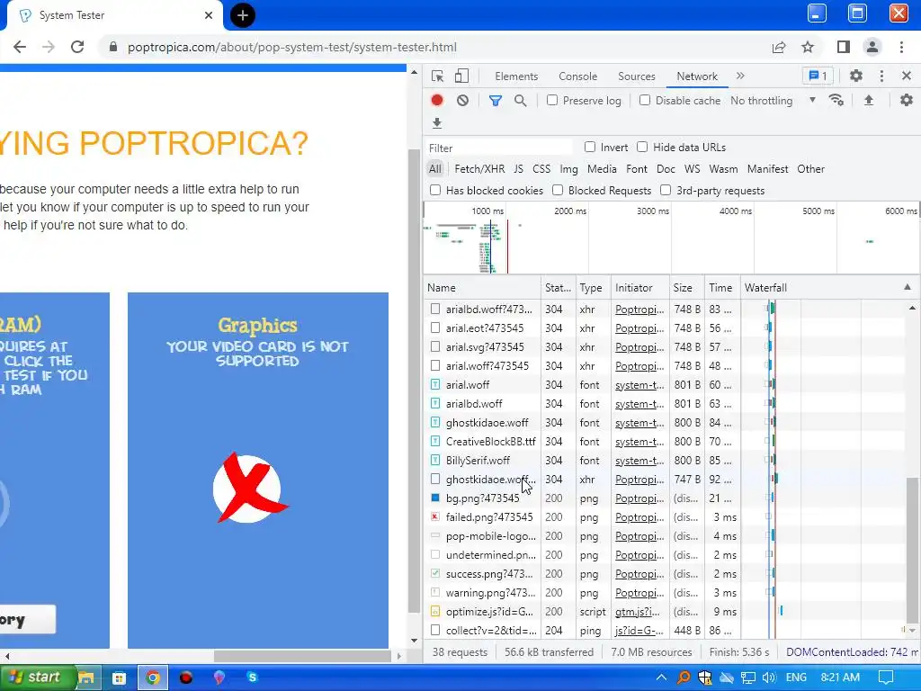
Task: Filter by Fetch/XHR requests
Action: (479, 168)
